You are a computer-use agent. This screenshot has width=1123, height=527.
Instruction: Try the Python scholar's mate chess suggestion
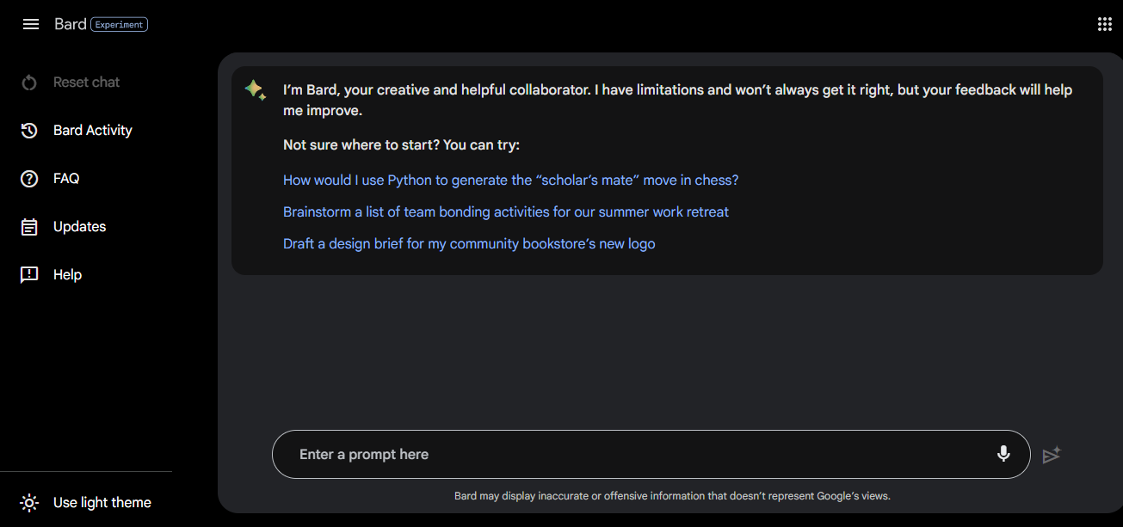click(510, 181)
